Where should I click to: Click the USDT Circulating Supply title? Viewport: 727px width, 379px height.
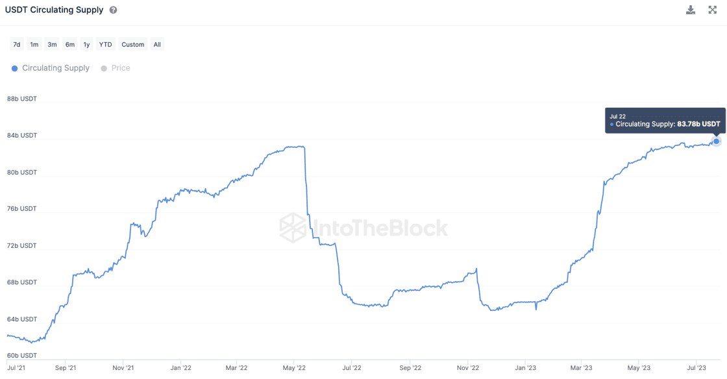pos(54,10)
